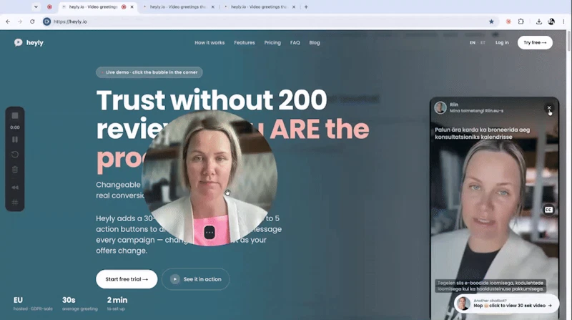
Task: View site information icon in address bar
Action: point(46,21)
